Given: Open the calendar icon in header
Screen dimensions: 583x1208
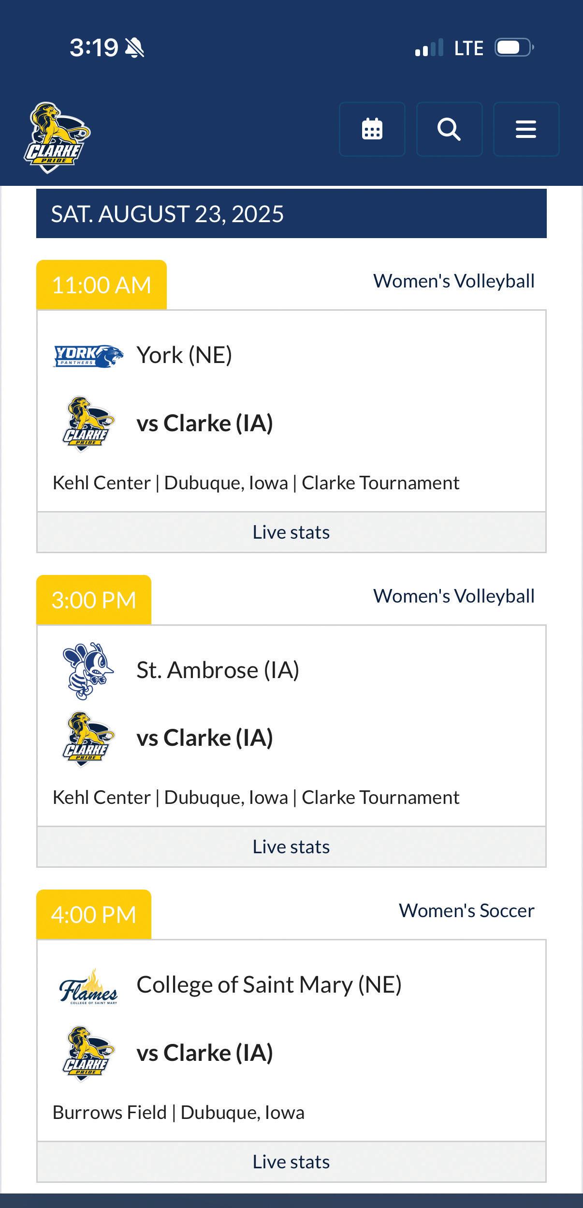Looking at the screenshot, I should point(372,129).
